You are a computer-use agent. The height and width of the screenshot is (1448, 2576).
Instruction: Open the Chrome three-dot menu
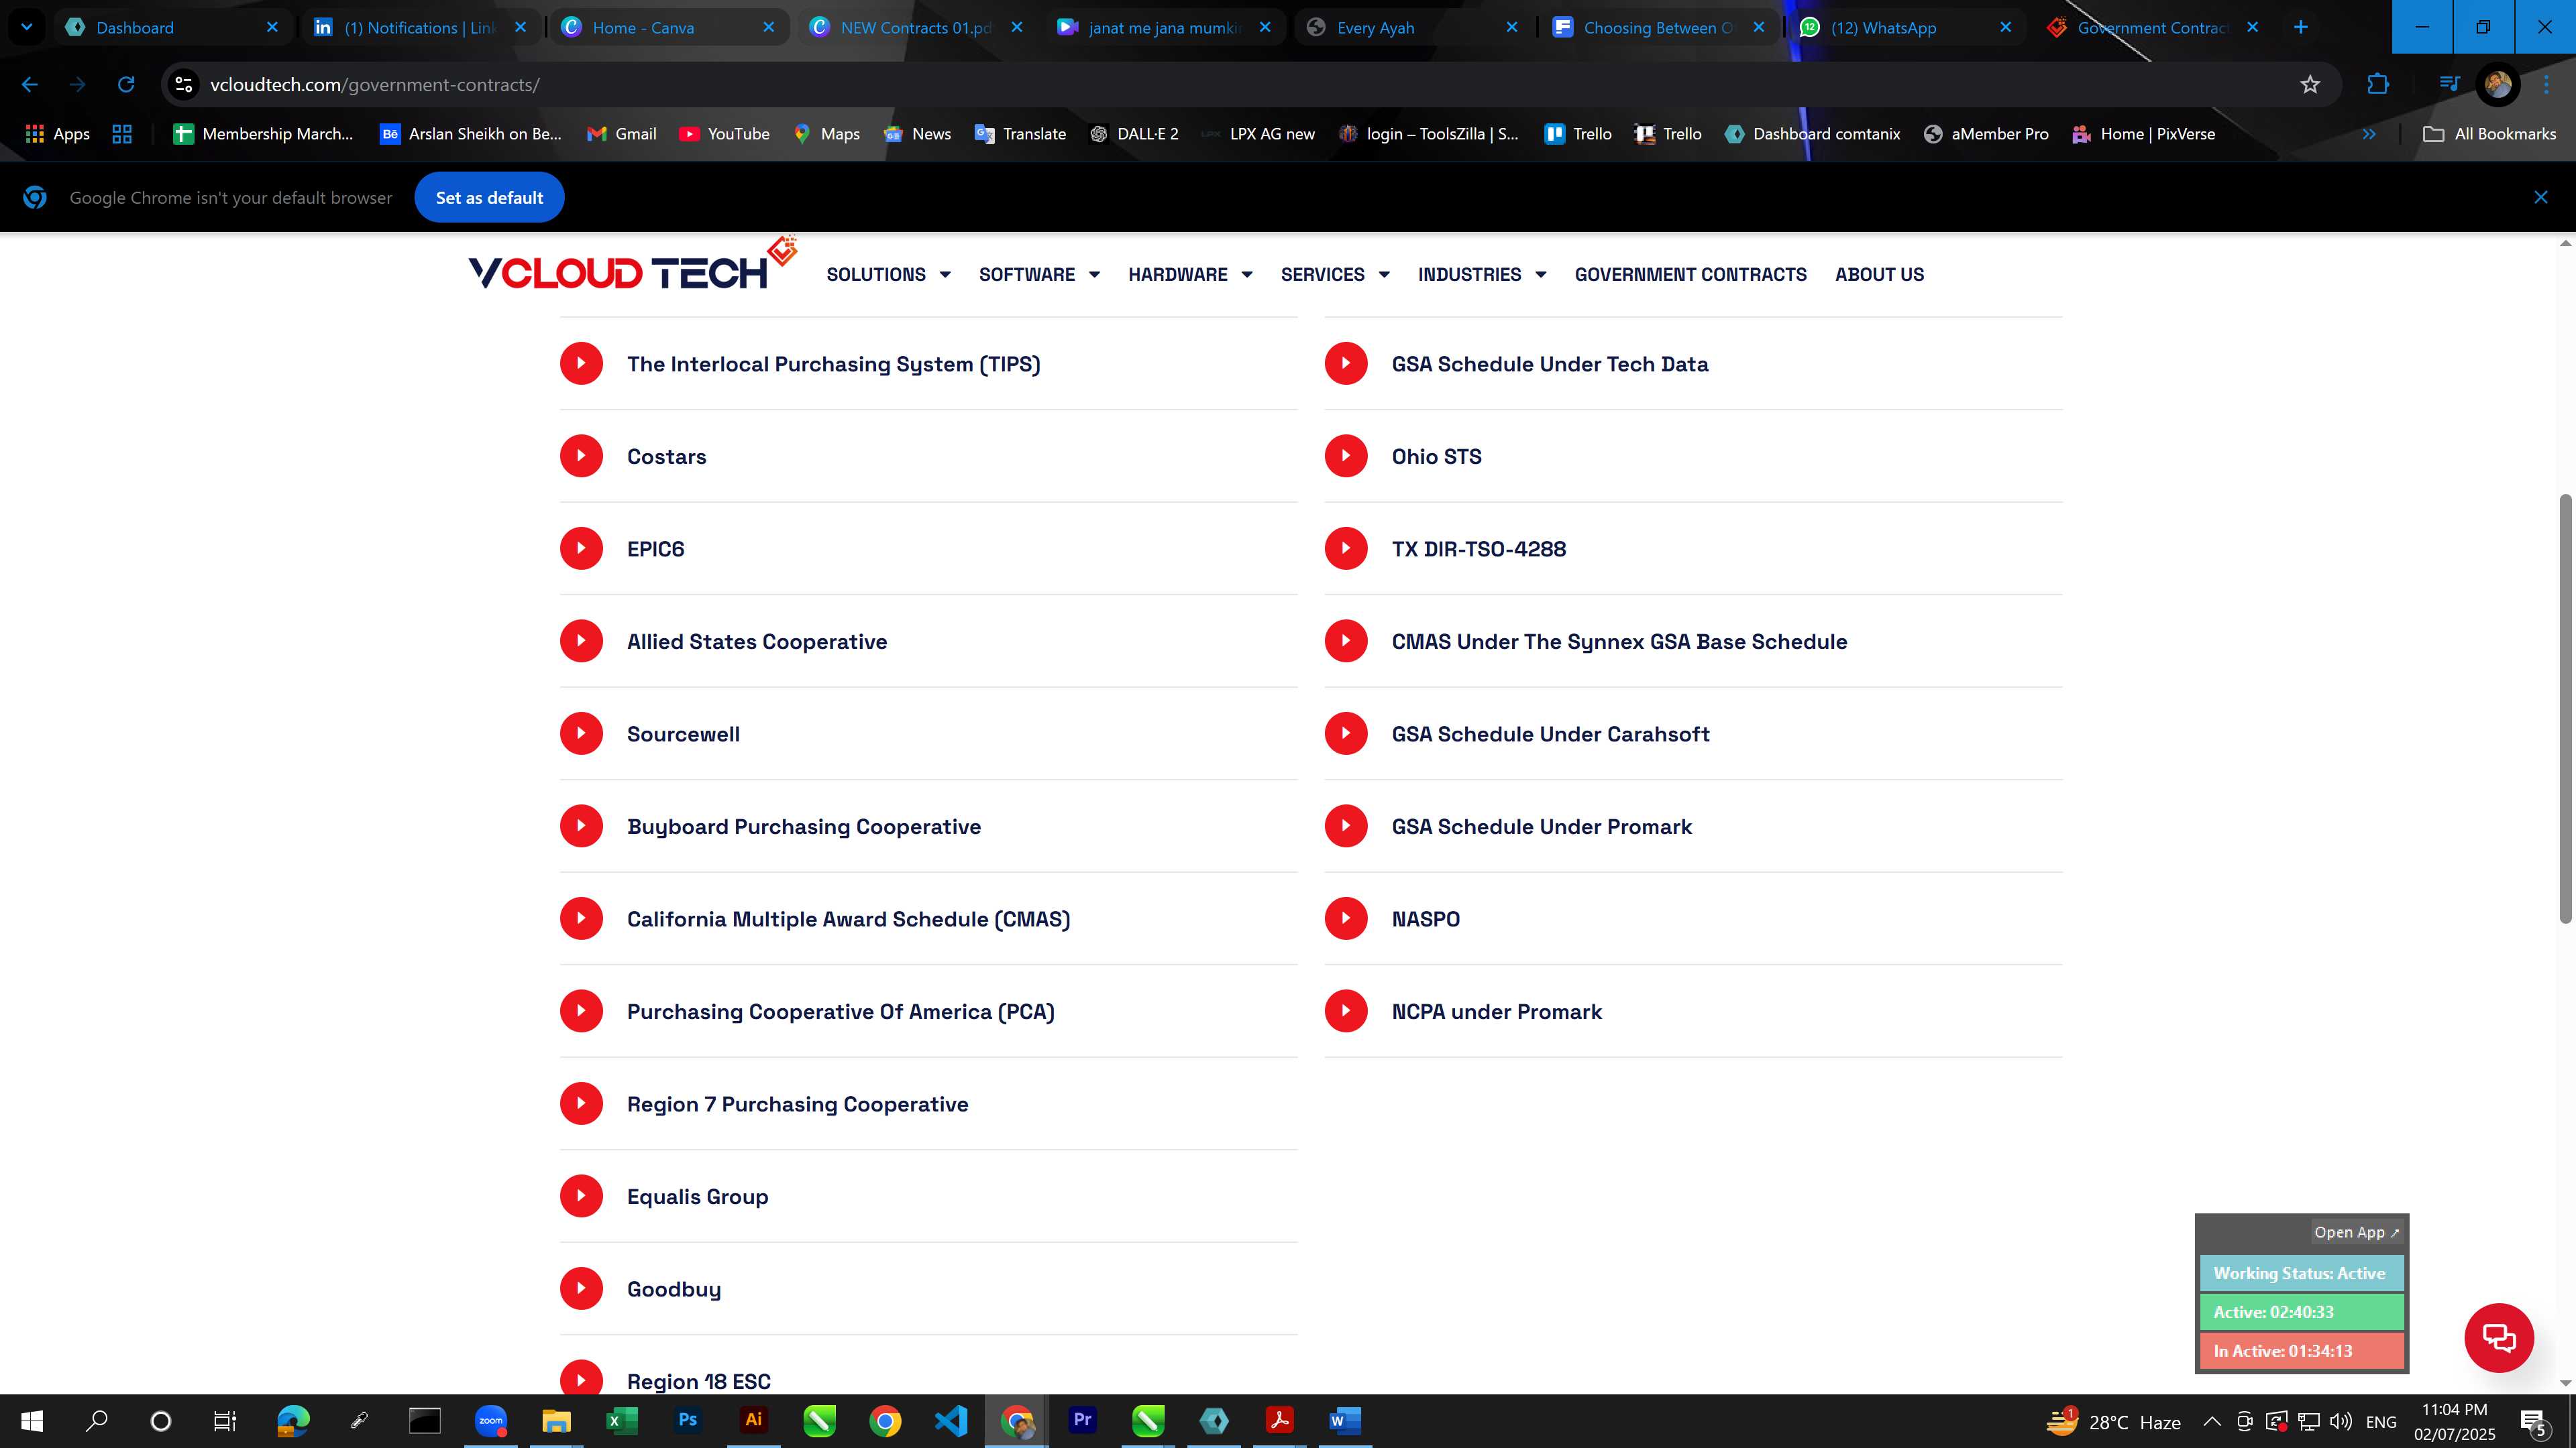tap(2546, 85)
